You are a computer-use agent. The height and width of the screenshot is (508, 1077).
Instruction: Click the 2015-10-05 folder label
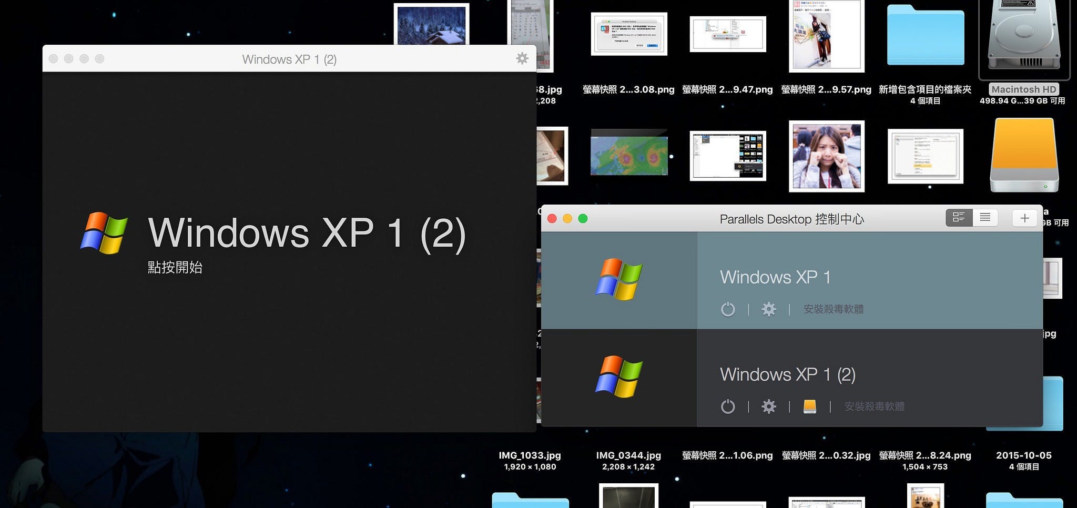(1024, 455)
